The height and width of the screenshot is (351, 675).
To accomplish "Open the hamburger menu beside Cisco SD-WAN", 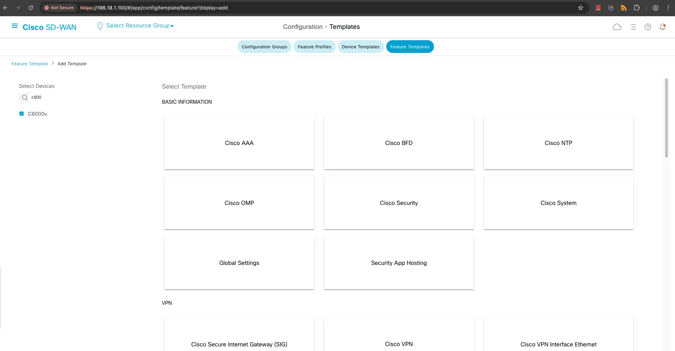I will [14, 26].
